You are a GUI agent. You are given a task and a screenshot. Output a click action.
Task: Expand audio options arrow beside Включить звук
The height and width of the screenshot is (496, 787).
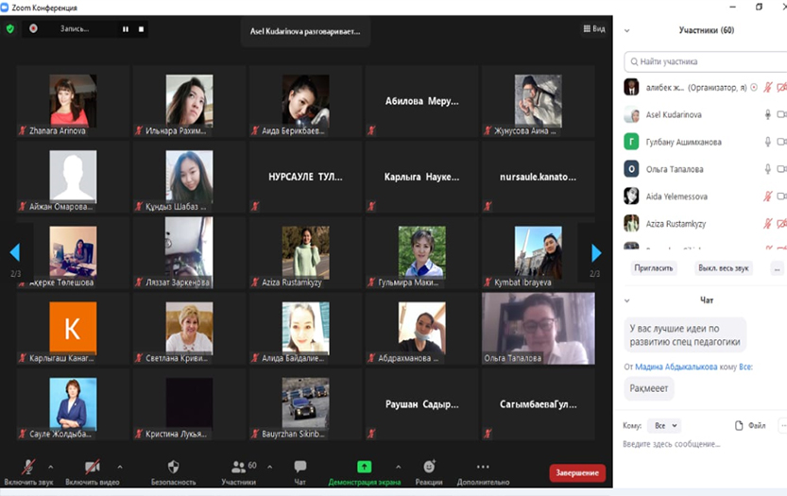tap(50, 466)
